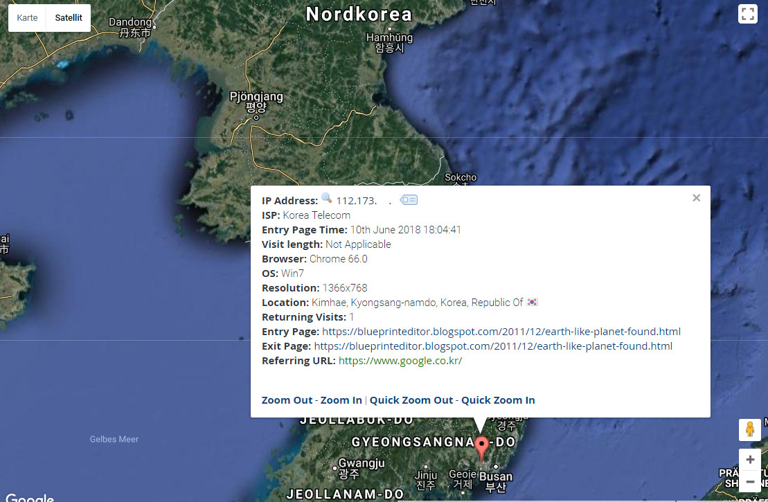The height and width of the screenshot is (502, 768).
Task: Click the Gwangju city label
Action: point(361,468)
